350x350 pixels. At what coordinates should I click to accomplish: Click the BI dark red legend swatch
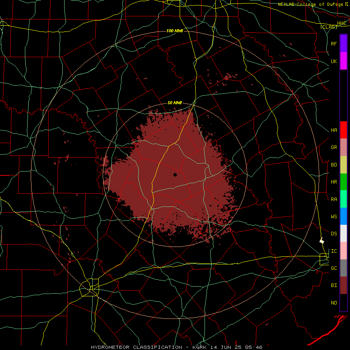click(343, 285)
